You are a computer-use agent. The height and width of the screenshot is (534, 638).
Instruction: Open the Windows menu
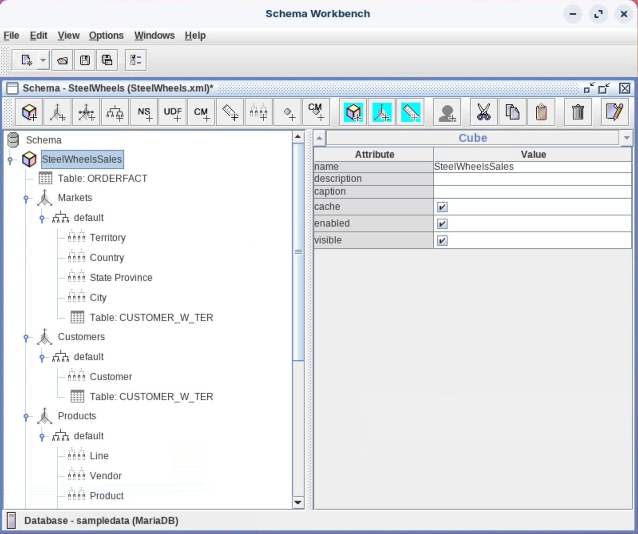154,36
